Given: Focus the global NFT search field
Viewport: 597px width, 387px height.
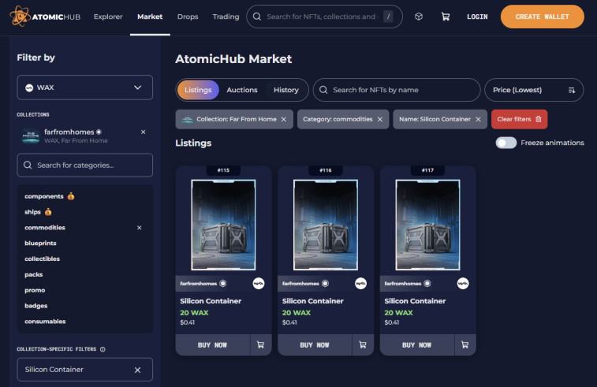Looking at the screenshot, I should coord(324,17).
